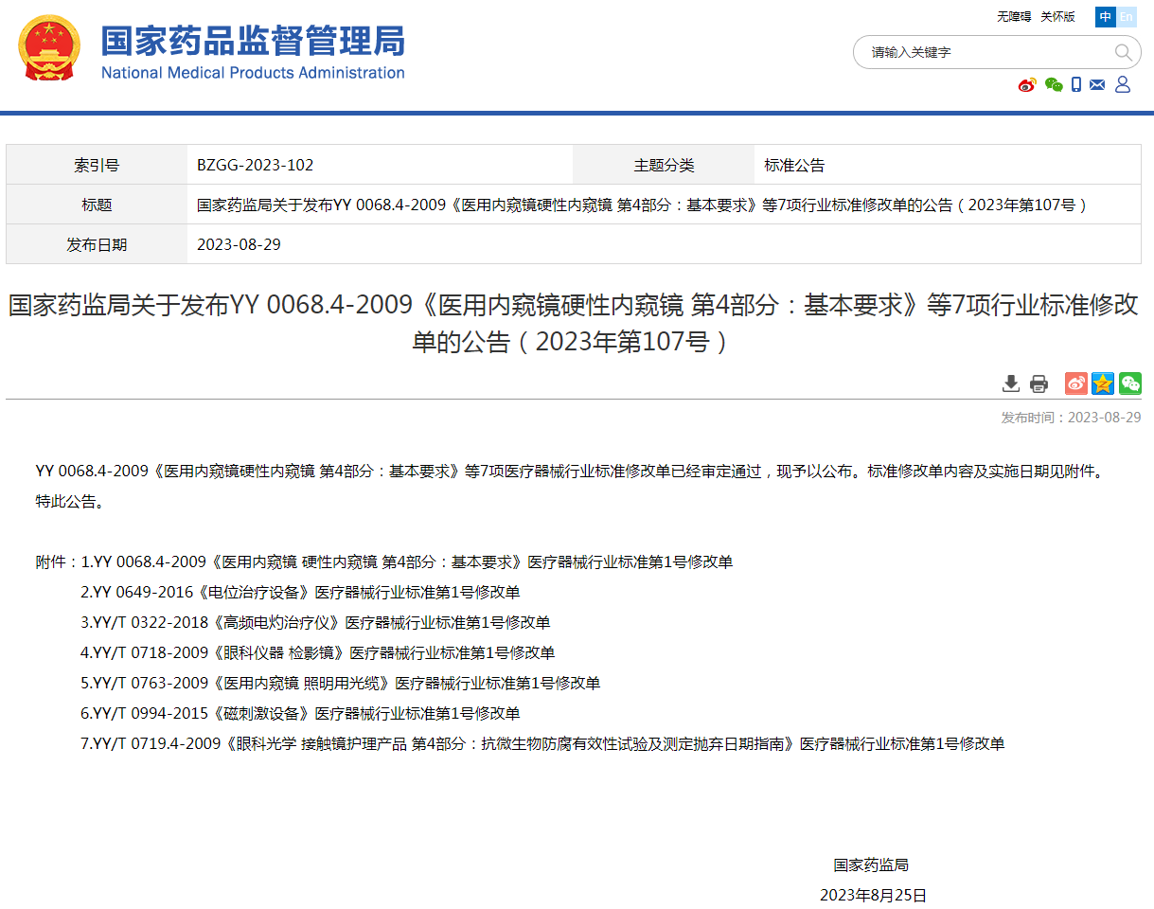This screenshot has height=909, width=1154.
Task: Open the header WeChat icon
Action: pyautogui.click(x=1054, y=85)
